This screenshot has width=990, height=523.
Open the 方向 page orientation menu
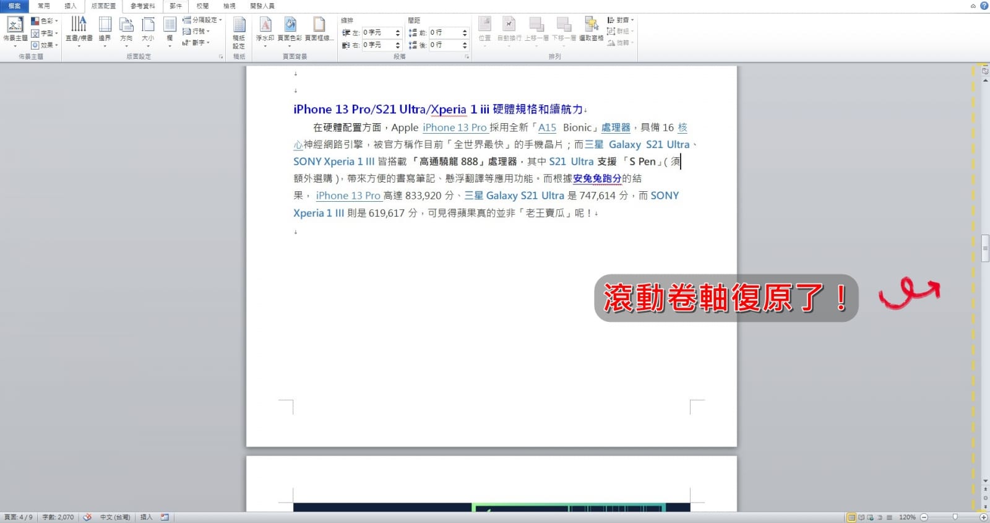pyautogui.click(x=126, y=32)
